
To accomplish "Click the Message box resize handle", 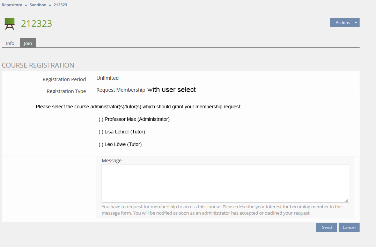I will [x=346, y=200].
